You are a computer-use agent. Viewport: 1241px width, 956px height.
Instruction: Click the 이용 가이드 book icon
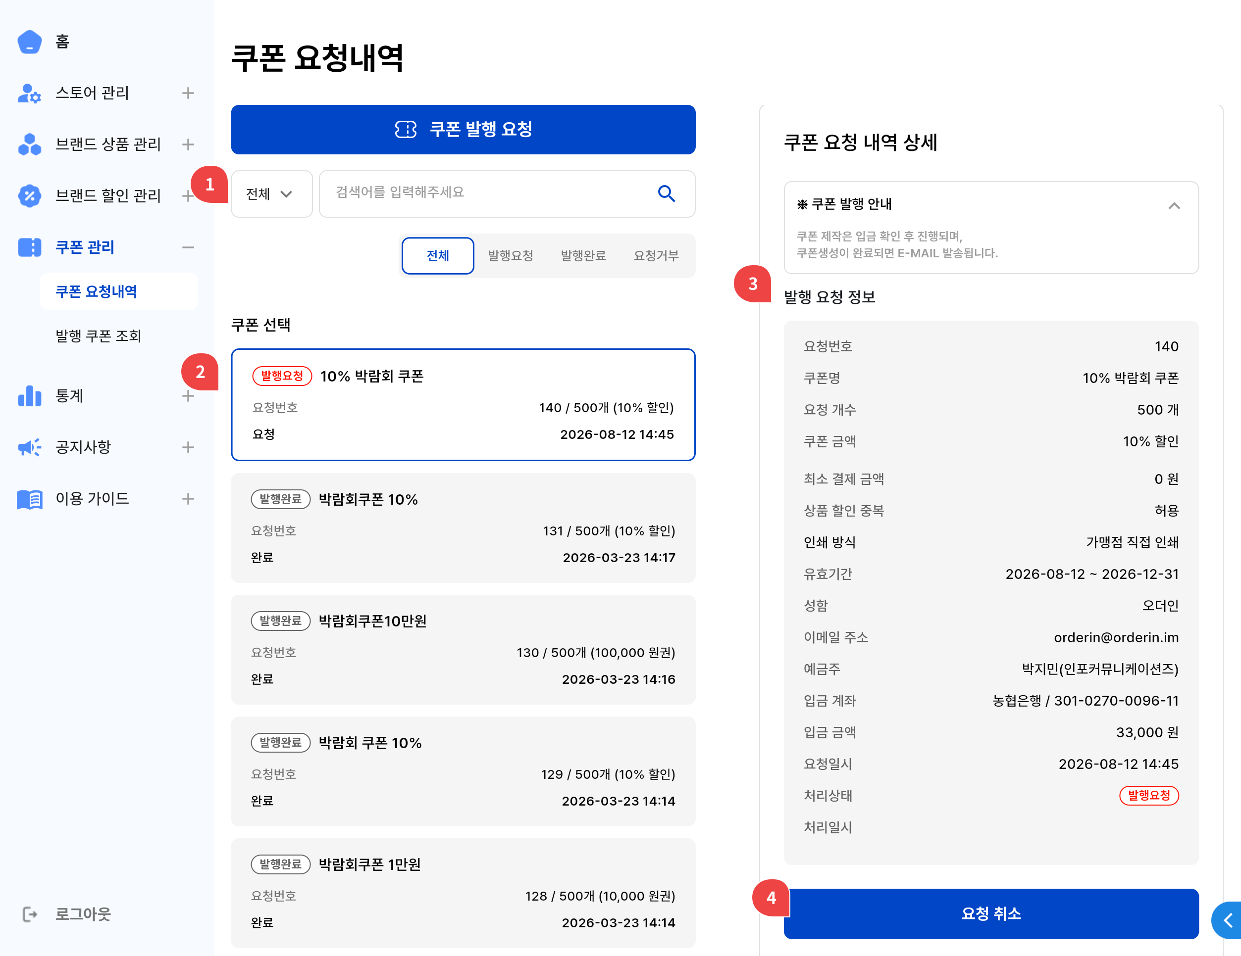(30, 499)
